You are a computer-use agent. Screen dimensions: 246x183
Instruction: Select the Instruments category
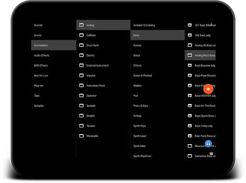[x=54, y=45]
